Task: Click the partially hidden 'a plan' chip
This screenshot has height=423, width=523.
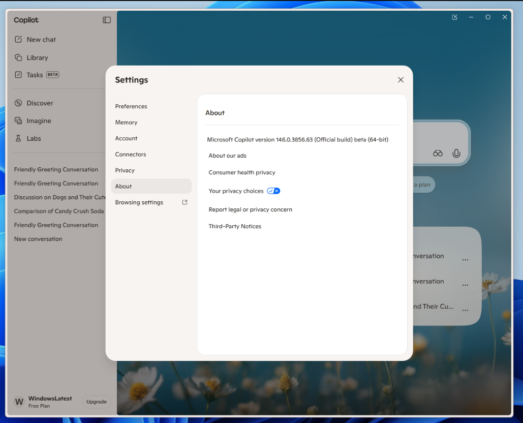Action: tap(423, 185)
